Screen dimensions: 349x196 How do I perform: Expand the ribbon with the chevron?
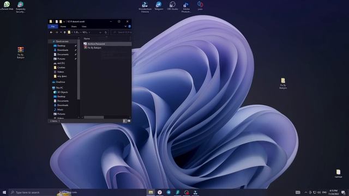[x=125, y=27]
